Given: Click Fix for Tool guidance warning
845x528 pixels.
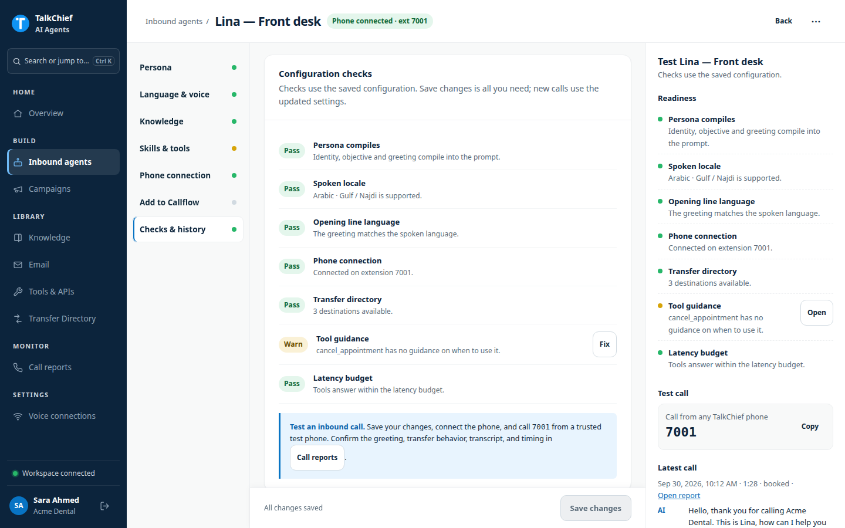Looking at the screenshot, I should click(604, 344).
